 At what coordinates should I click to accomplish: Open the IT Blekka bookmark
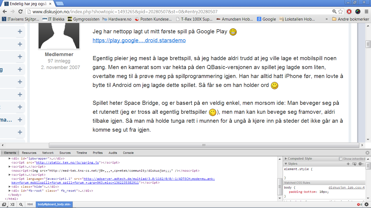[x=54, y=19]
